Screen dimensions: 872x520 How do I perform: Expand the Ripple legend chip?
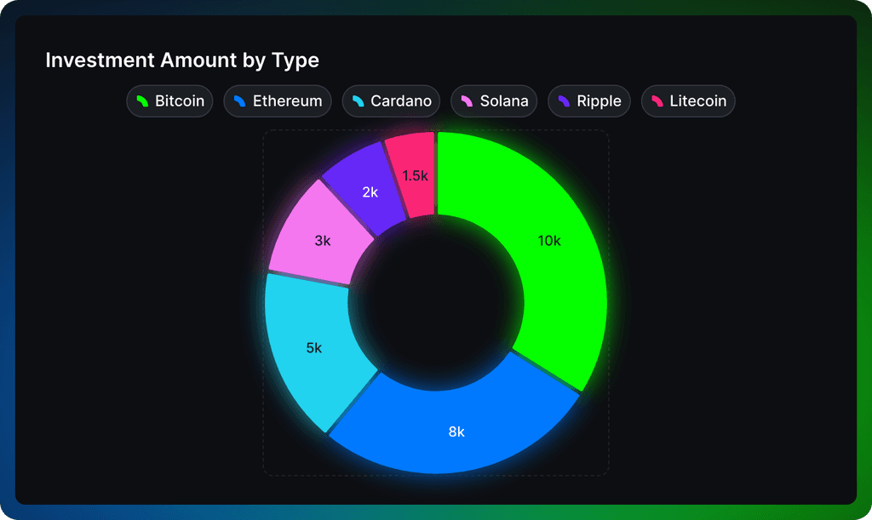(589, 100)
